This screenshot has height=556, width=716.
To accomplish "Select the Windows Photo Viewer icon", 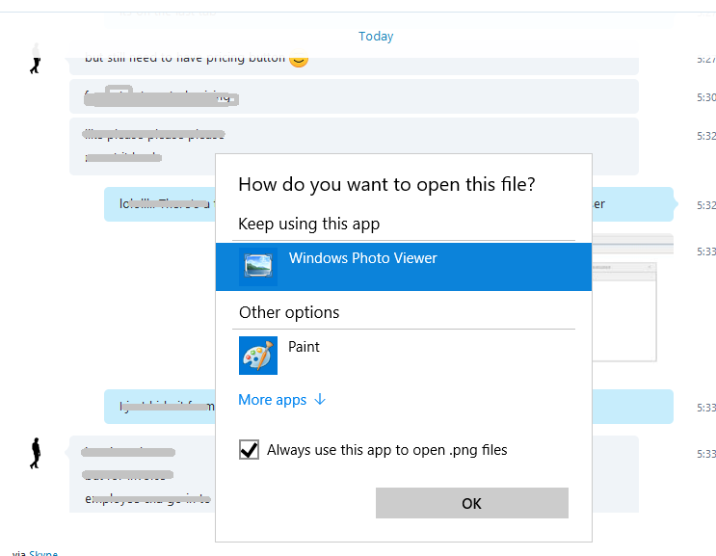I will click(258, 267).
